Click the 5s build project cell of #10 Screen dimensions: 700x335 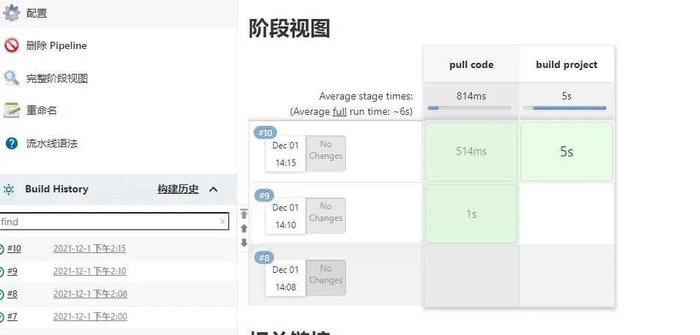(566, 152)
